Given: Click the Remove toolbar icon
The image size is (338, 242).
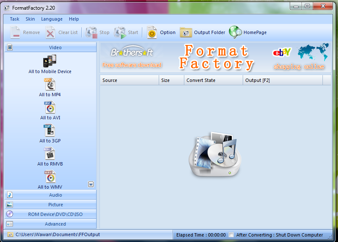Looking at the screenshot, I should 15,32.
